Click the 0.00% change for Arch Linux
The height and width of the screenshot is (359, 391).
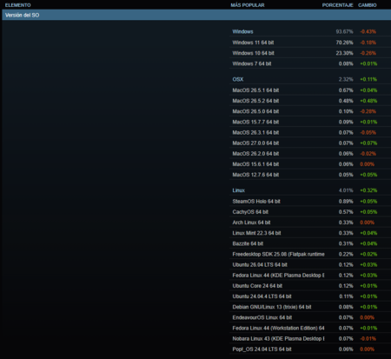coord(367,223)
